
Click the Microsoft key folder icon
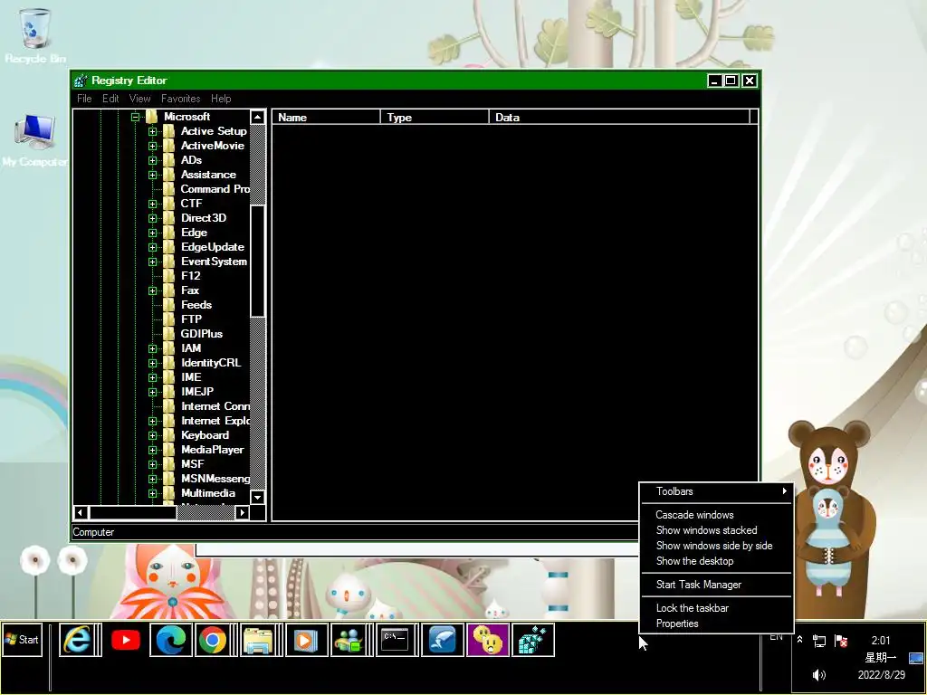click(x=152, y=117)
